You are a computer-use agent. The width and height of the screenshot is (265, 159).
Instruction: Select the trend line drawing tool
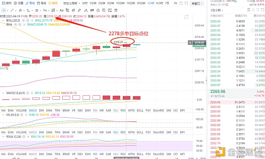[x=12, y=11]
